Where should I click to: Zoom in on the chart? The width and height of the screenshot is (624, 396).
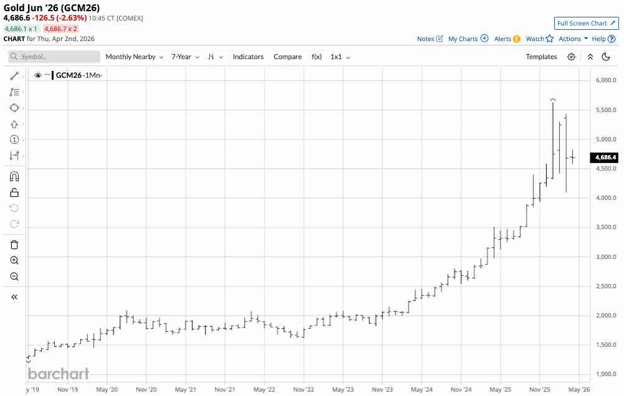[x=14, y=260]
